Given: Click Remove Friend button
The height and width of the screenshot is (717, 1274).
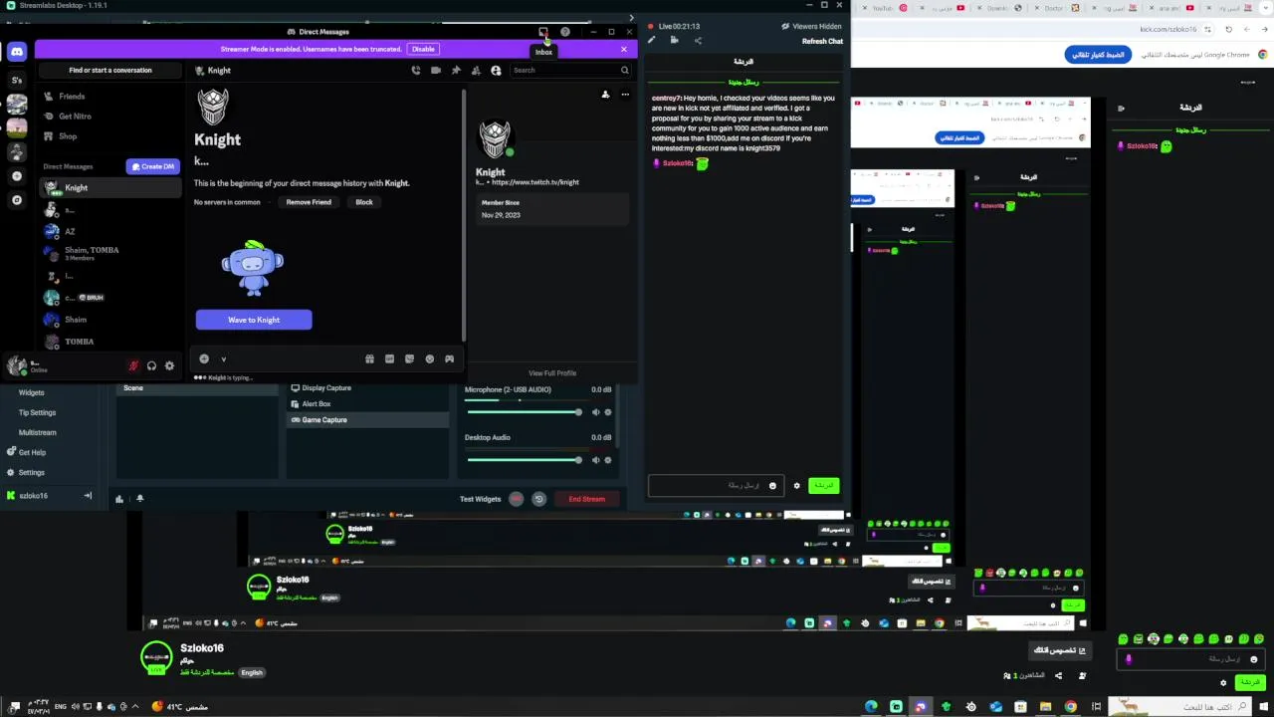Looking at the screenshot, I should tap(309, 202).
